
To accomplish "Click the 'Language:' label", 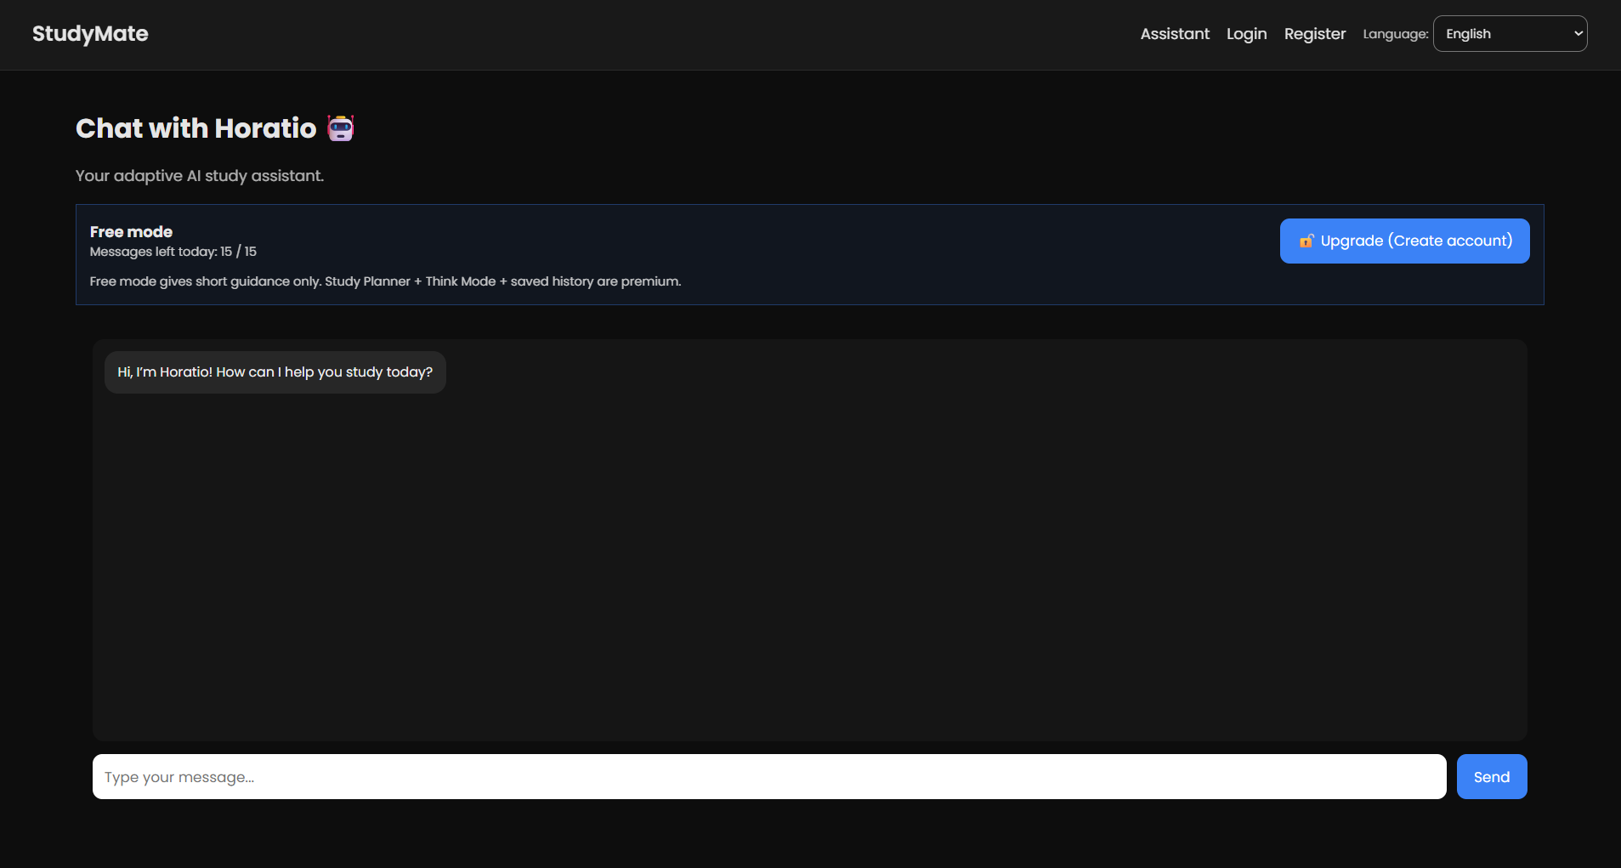I will 1394,34.
